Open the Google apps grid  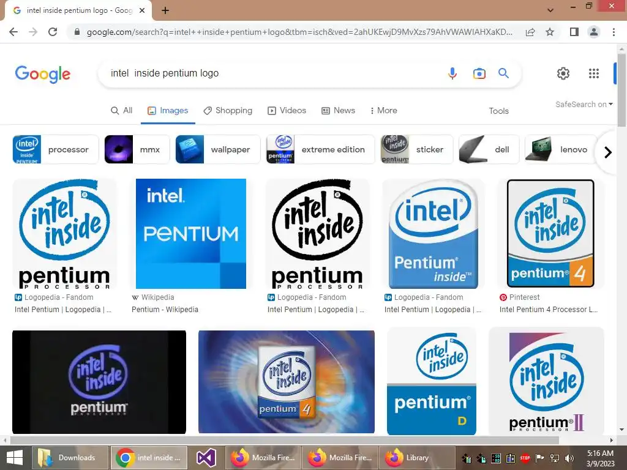pyautogui.click(x=594, y=73)
